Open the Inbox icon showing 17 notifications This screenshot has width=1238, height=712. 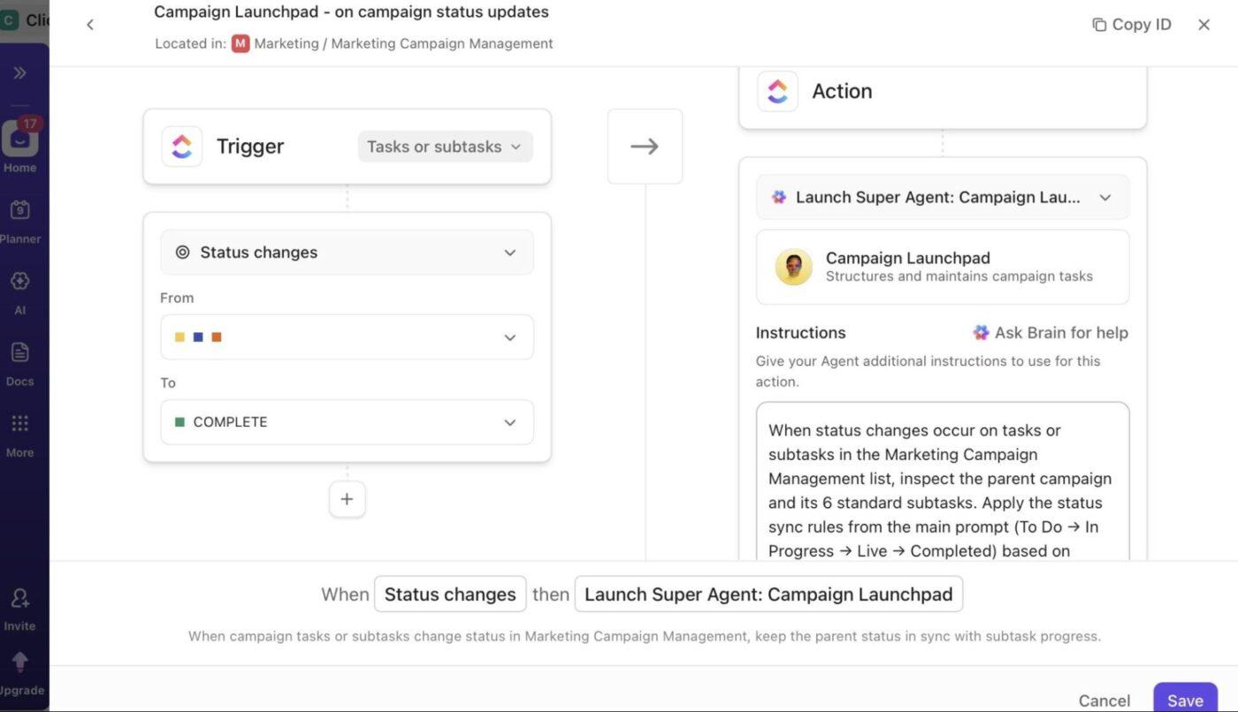(19, 137)
